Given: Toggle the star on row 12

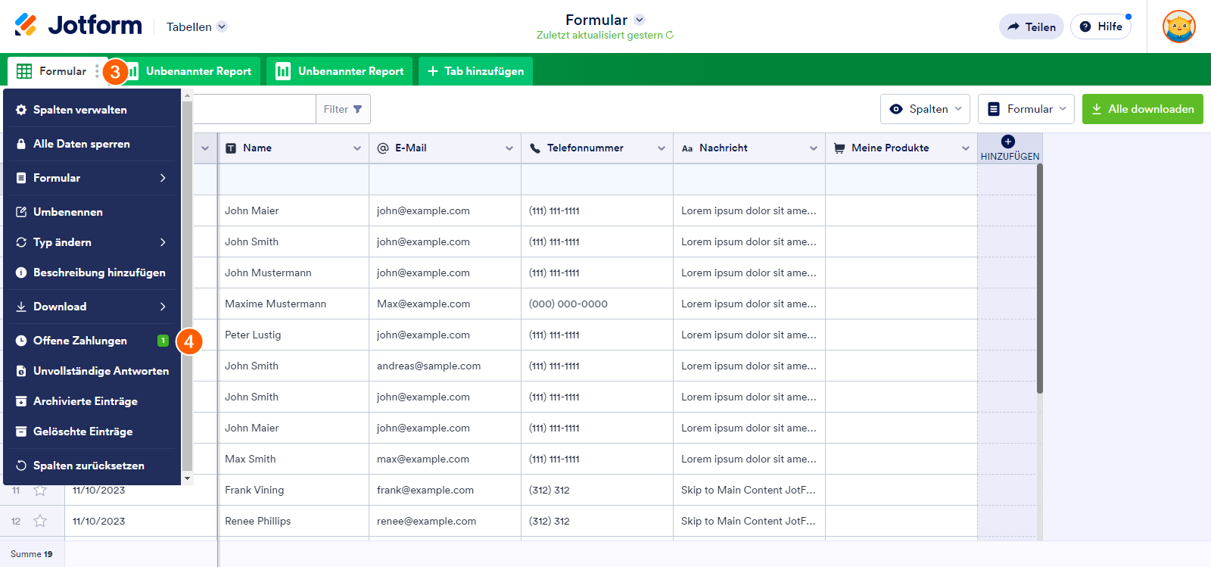Looking at the screenshot, I should click(40, 521).
